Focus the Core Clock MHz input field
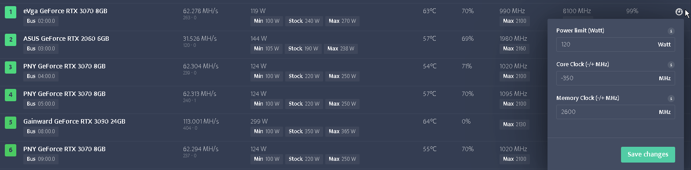 (x=615, y=78)
